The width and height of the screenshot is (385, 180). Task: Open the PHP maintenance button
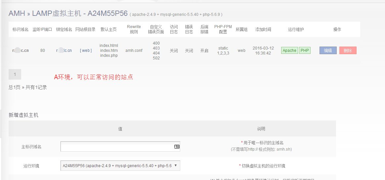[305, 51]
